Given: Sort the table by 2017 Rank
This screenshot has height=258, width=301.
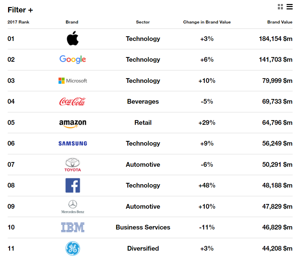Looking at the screenshot, I should point(18,22).
